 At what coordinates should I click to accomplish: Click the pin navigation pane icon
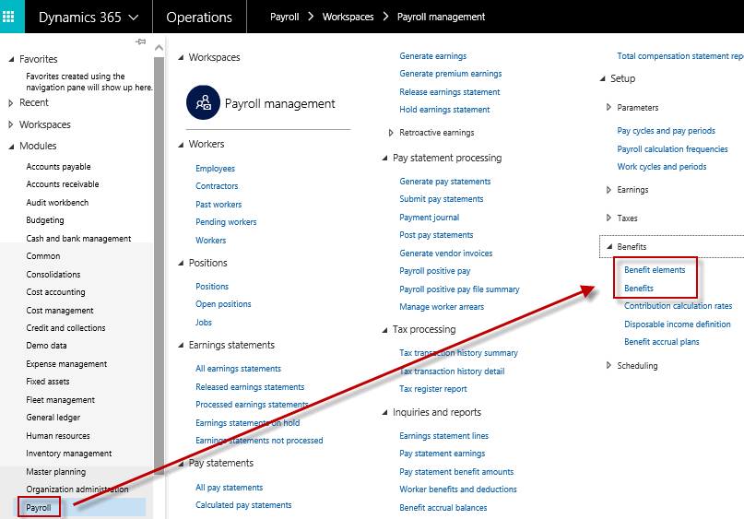tap(140, 41)
